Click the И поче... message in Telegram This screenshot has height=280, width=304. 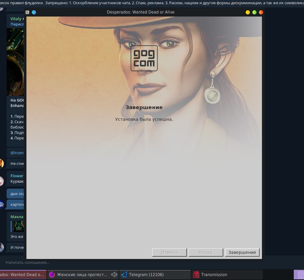(15, 247)
